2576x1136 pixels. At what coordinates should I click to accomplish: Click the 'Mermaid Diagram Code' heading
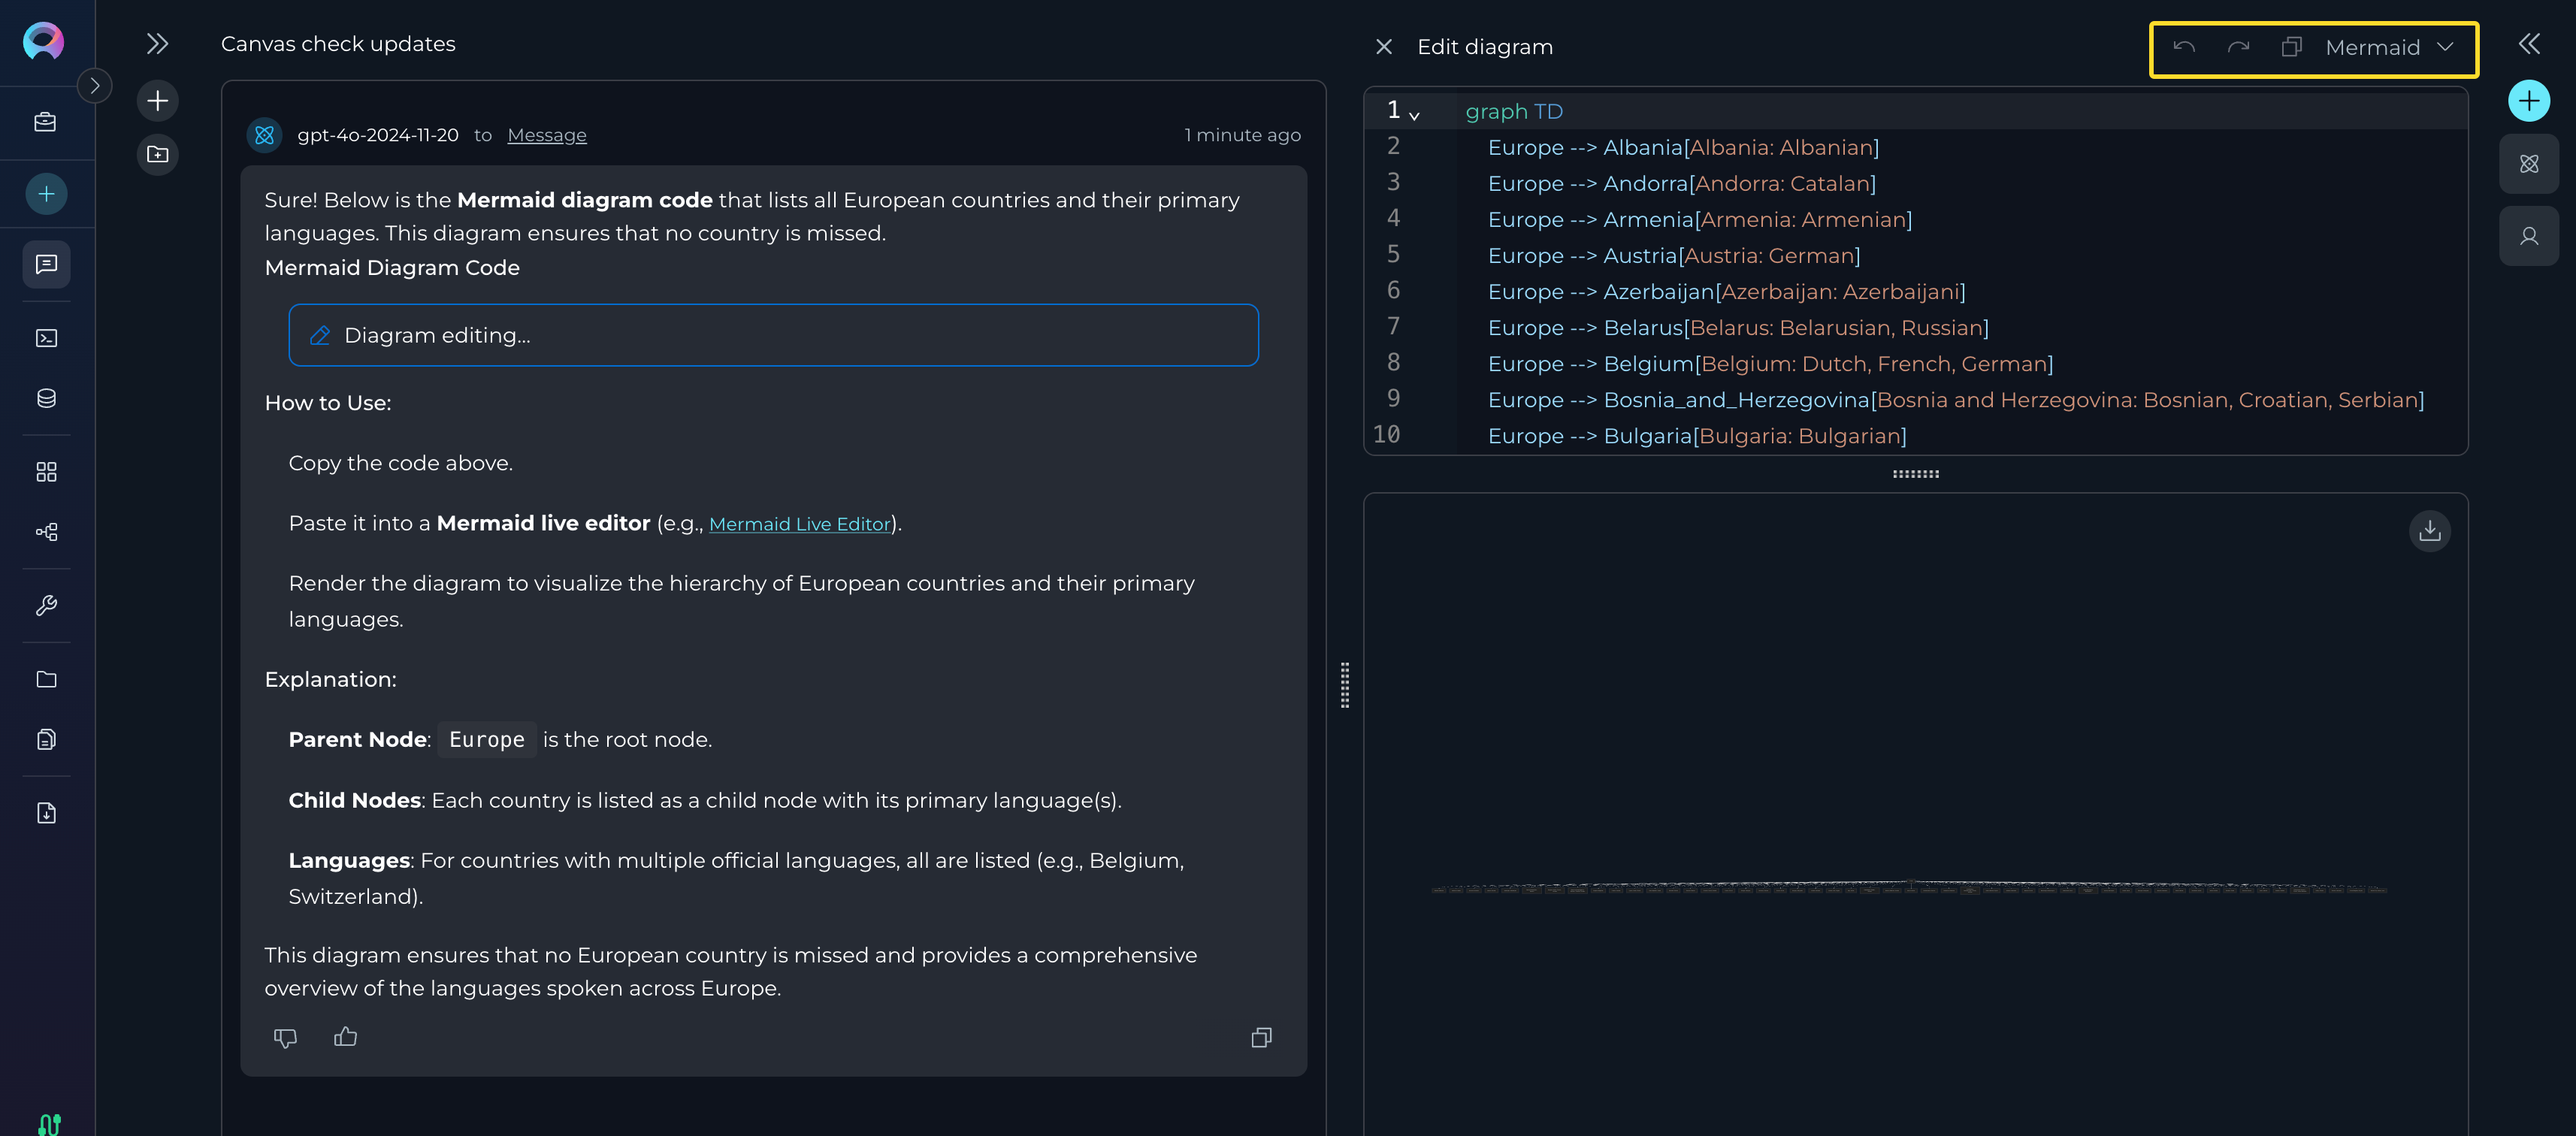pyautogui.click(x=392, y=268)
